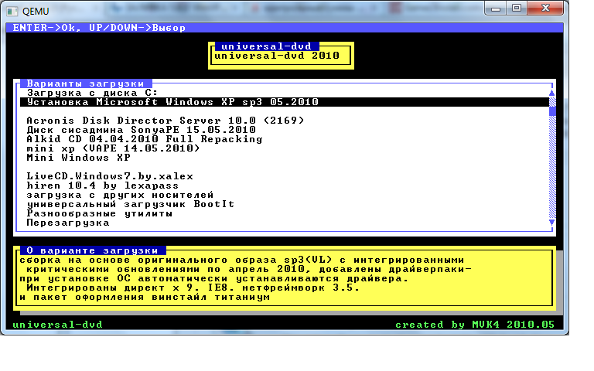Select "универсальный загрузчик BootIt" entry
The height and width of the screenshot is (371, 594).
pyautogui.click(x=130, y=204)
